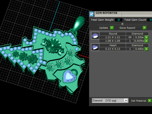Collapse the panel header with round arrow

(123, 24)
